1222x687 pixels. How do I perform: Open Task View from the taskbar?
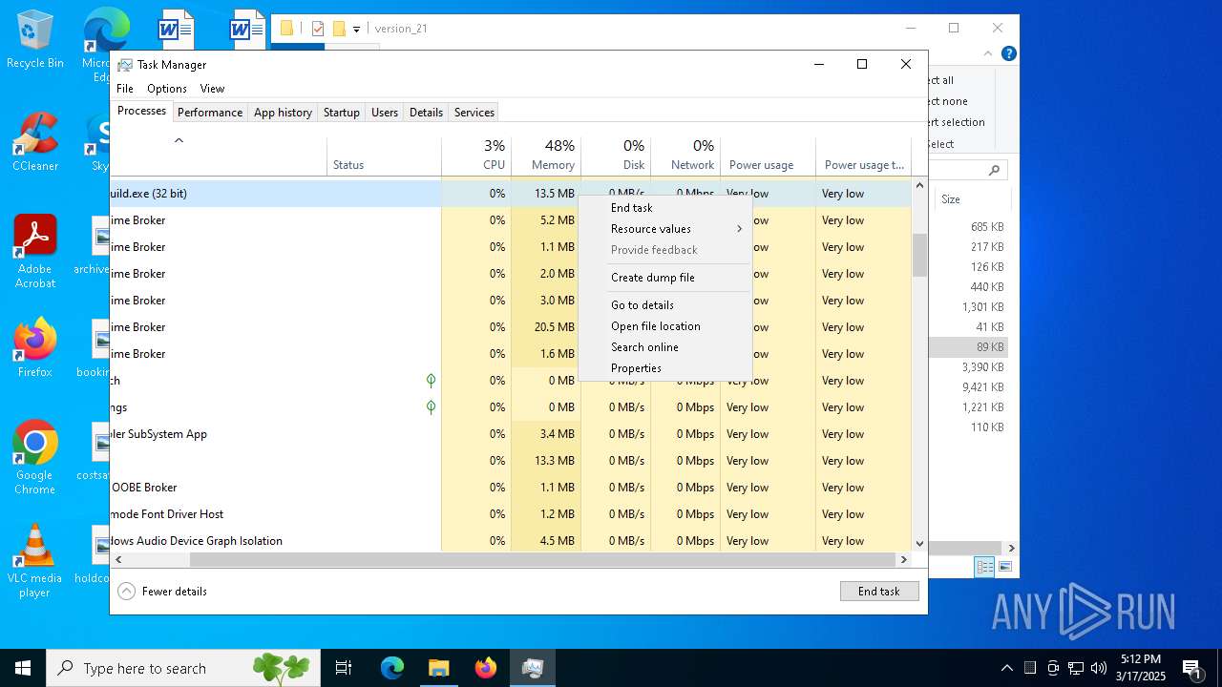[x=344, y=668]
